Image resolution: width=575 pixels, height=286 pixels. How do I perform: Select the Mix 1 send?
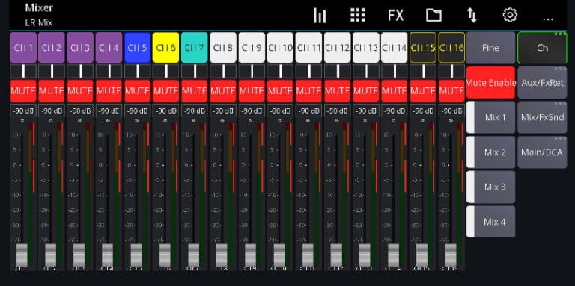[490, 117]
